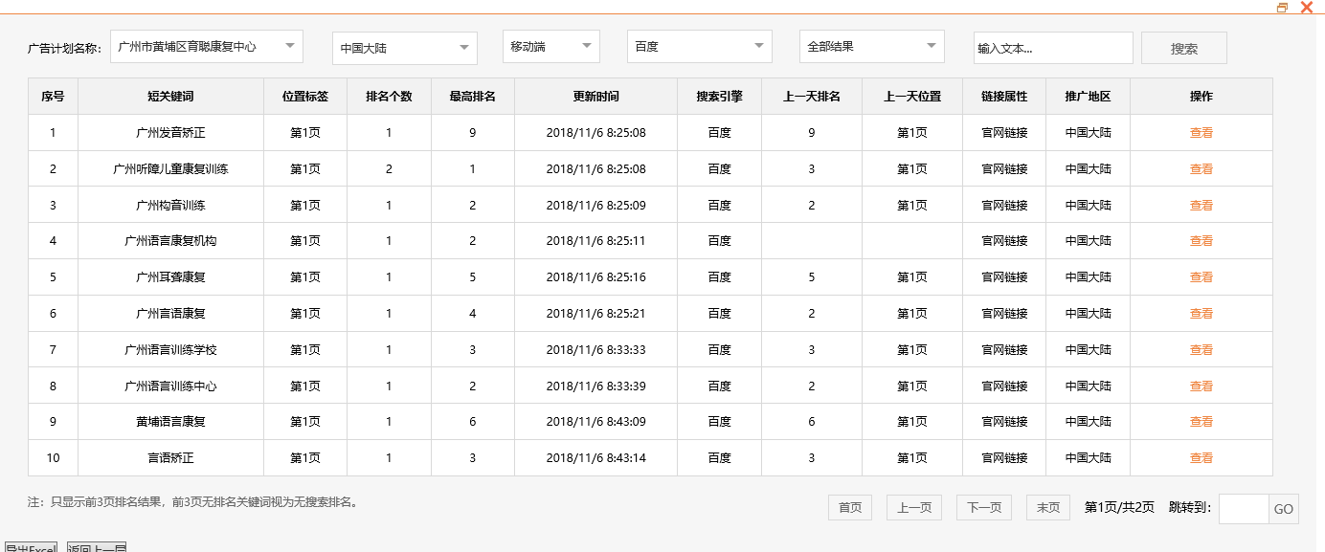The height and width of the screenshot is (552, 1325).
Task: Go to 下一页 next page
Action: [x=984, y=508]
